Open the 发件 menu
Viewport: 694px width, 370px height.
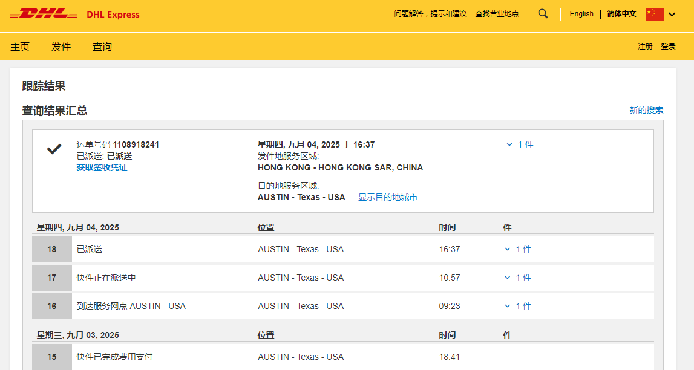(61, 47)
